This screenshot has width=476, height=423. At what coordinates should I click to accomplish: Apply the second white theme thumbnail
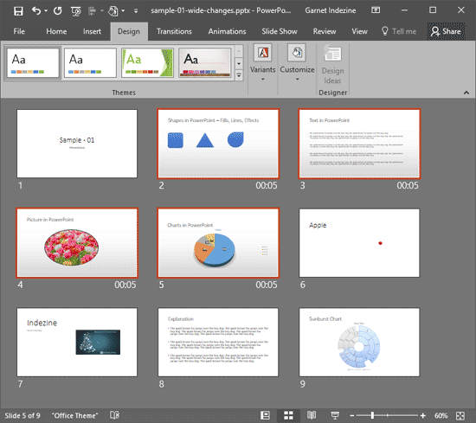pos(90,63)
